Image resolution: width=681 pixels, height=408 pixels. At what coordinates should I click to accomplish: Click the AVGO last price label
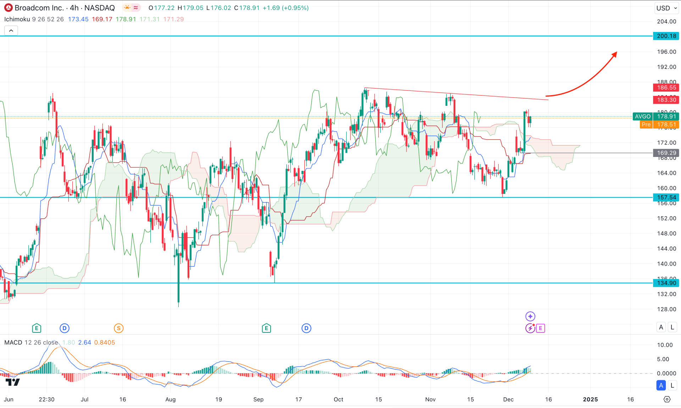(x=656, y=116)
